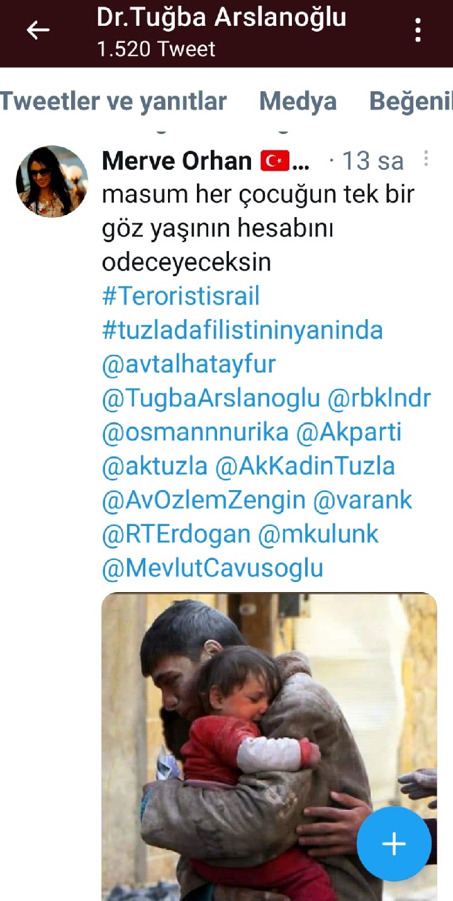
Task: Open the @rbklndr mention
Action: (379, 398)
